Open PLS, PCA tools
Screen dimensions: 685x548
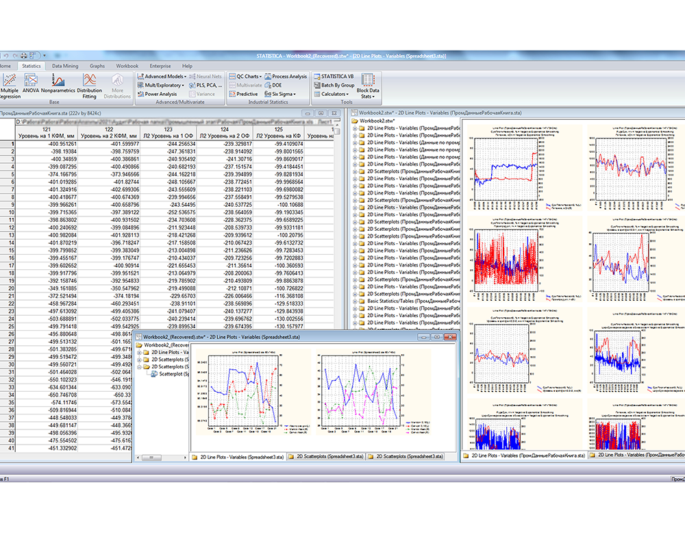click(206, 85)
